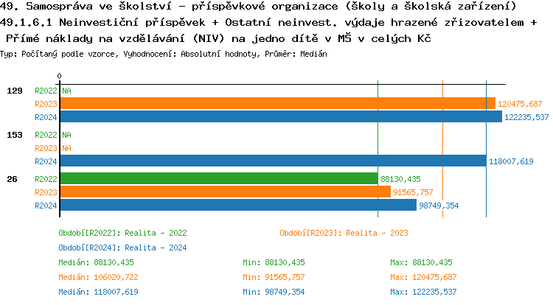553x305 pixels.
Task: Click the orange Min: 91565,757 text
Action: [x=274, y=277]
